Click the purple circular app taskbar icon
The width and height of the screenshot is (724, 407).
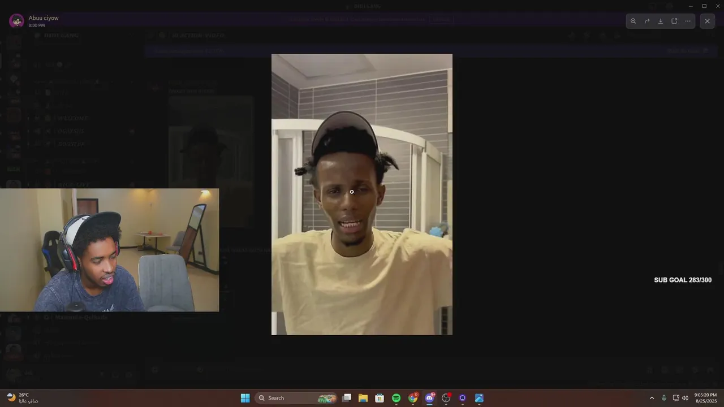coord(463,398)
